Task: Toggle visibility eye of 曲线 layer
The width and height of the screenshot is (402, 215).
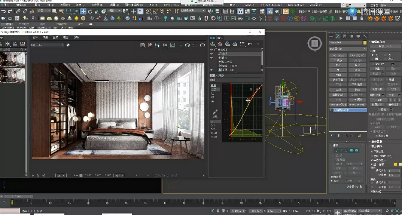Action: (211, 54)
